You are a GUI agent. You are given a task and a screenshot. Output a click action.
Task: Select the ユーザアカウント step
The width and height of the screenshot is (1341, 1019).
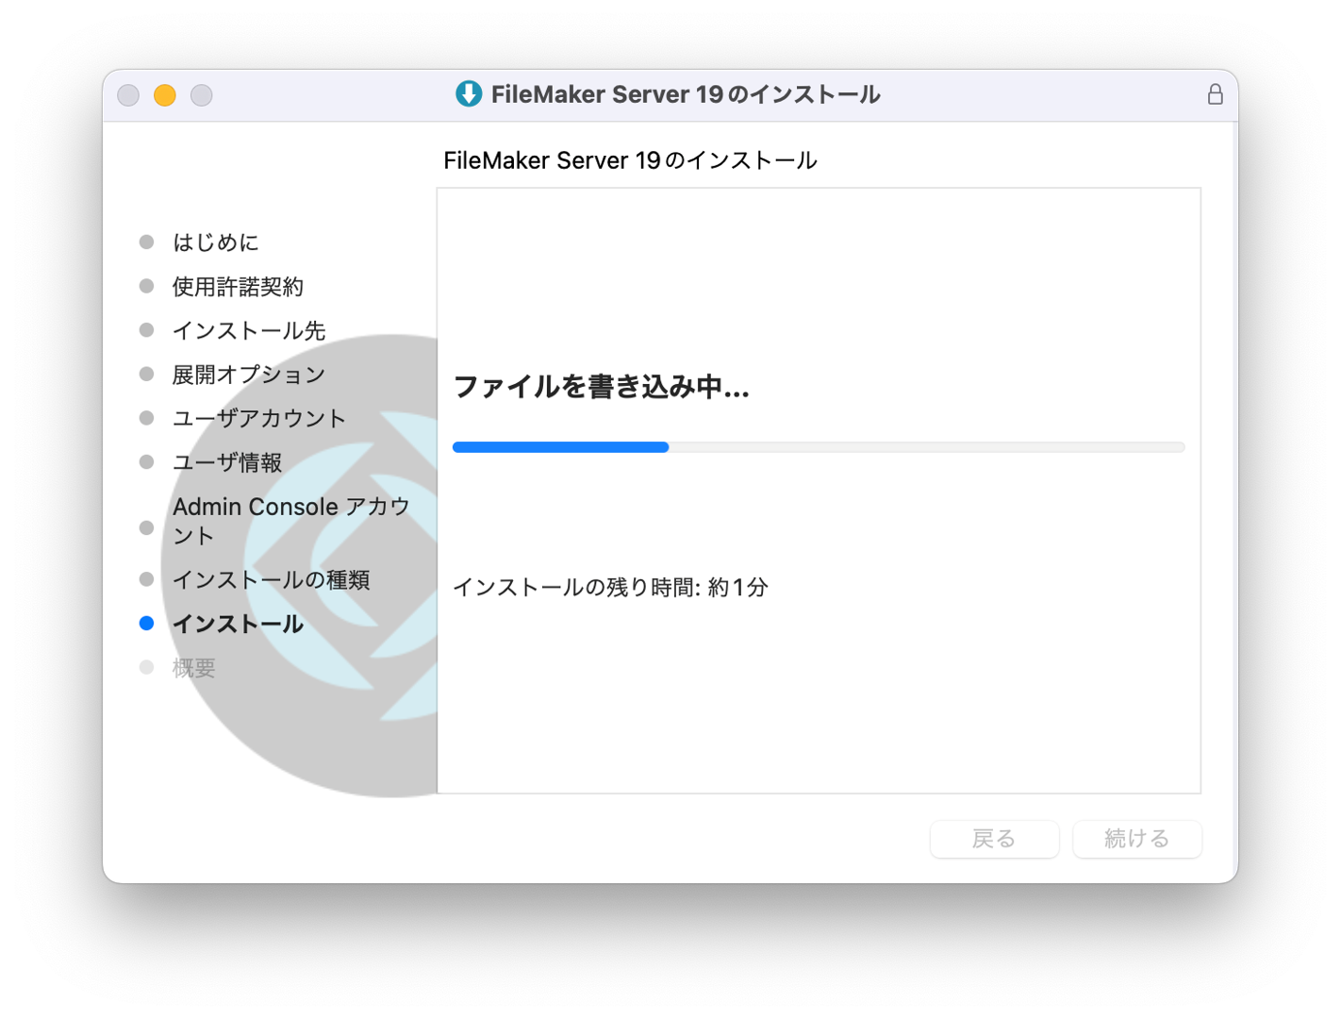[x=259, y=419]
